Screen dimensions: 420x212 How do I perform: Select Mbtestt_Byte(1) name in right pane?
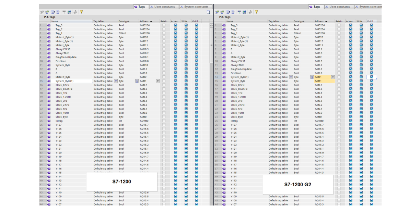[x=240, y=37]
